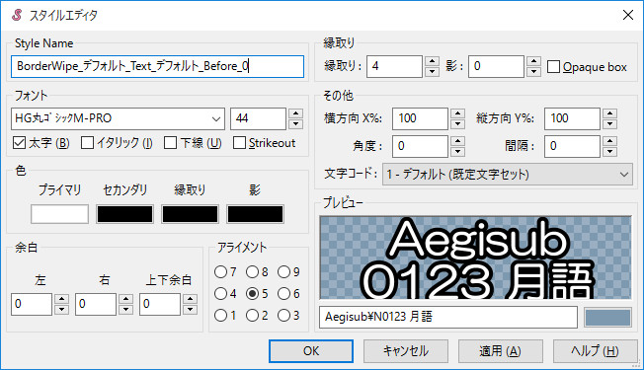Increase the 右 right margin value
Image resolution: width=644 pixels, height=370 pixels.
[x=125, y=299]
